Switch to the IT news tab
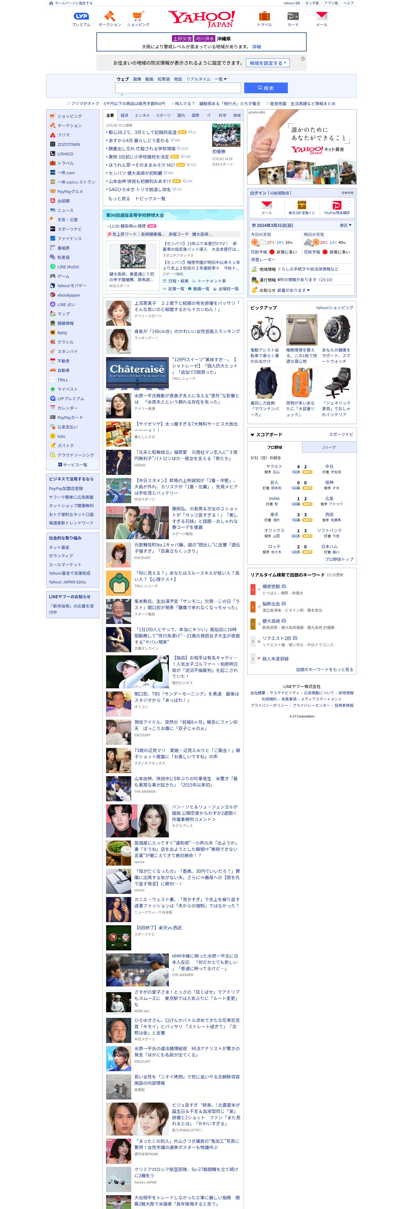This screenshot has width=403, height=1209. 209,115
